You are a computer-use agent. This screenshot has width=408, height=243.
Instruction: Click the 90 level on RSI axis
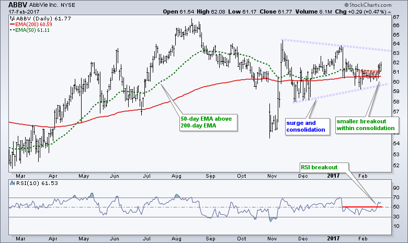pos(396,188)
